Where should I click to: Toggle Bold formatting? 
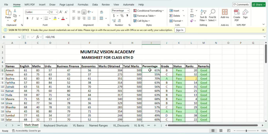(28, 18)
